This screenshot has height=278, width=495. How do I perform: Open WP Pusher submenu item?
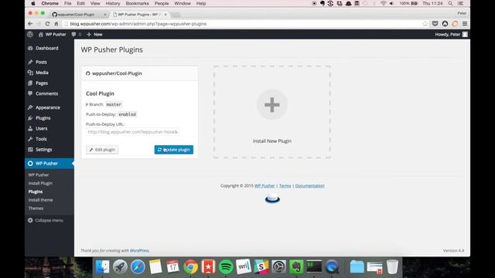click(x=39, y=175)
